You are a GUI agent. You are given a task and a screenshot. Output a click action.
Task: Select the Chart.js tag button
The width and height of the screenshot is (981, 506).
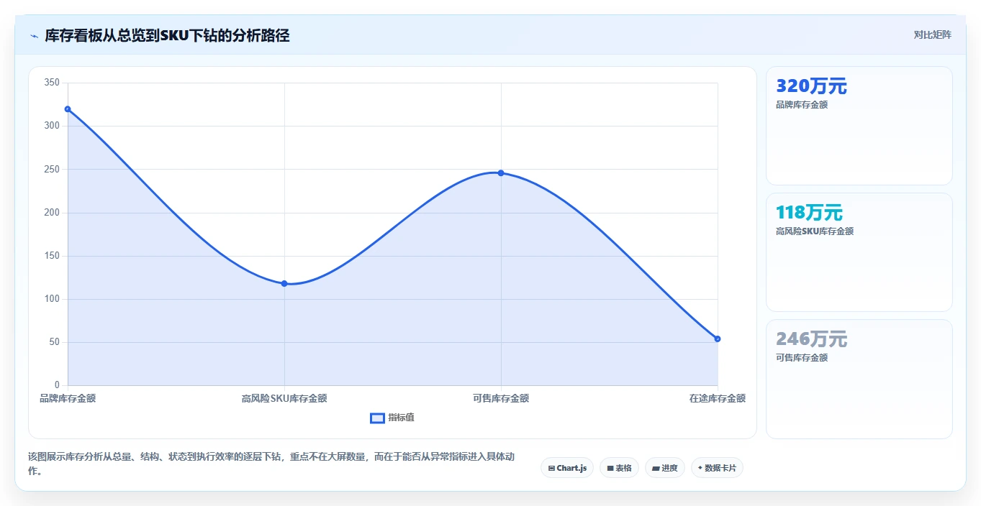pyautogui.click(x=567, y=468)
